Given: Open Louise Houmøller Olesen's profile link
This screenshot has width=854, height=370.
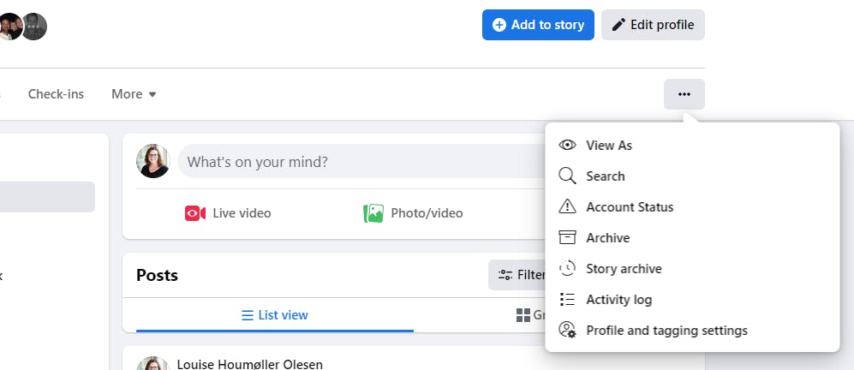Looking at the screenshot, I should (x=249, y=364).
